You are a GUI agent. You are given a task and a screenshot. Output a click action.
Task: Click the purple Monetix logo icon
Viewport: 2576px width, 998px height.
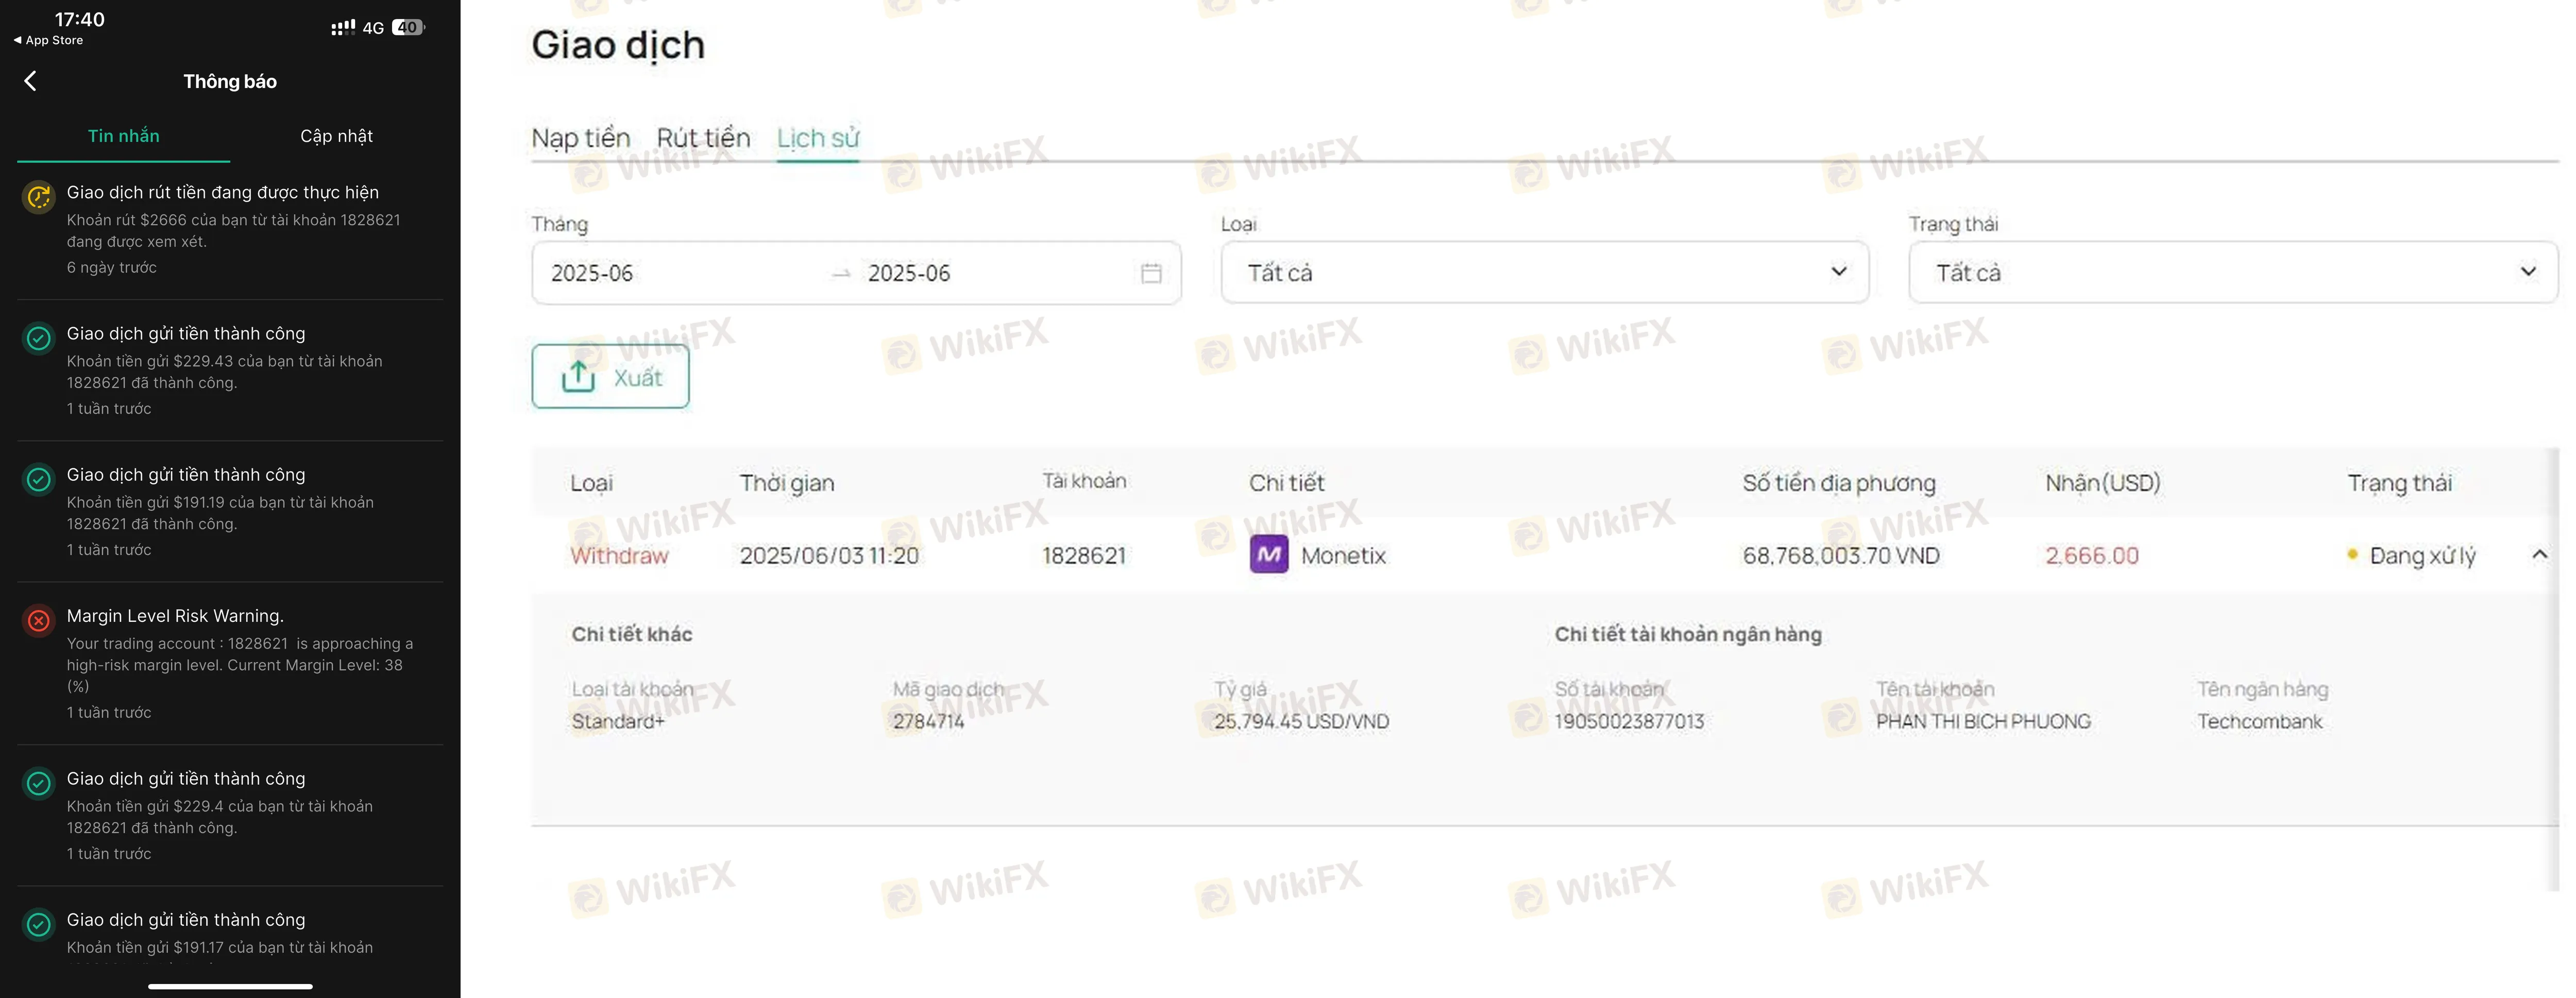[x=1268, y=555]
